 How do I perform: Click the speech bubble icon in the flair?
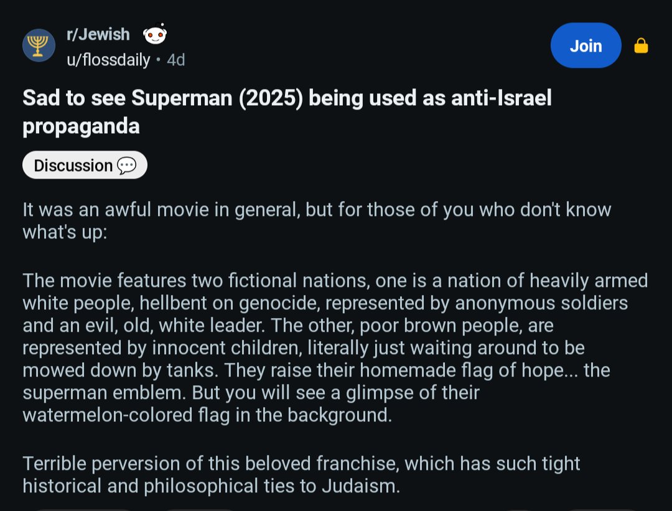[126, 166]
